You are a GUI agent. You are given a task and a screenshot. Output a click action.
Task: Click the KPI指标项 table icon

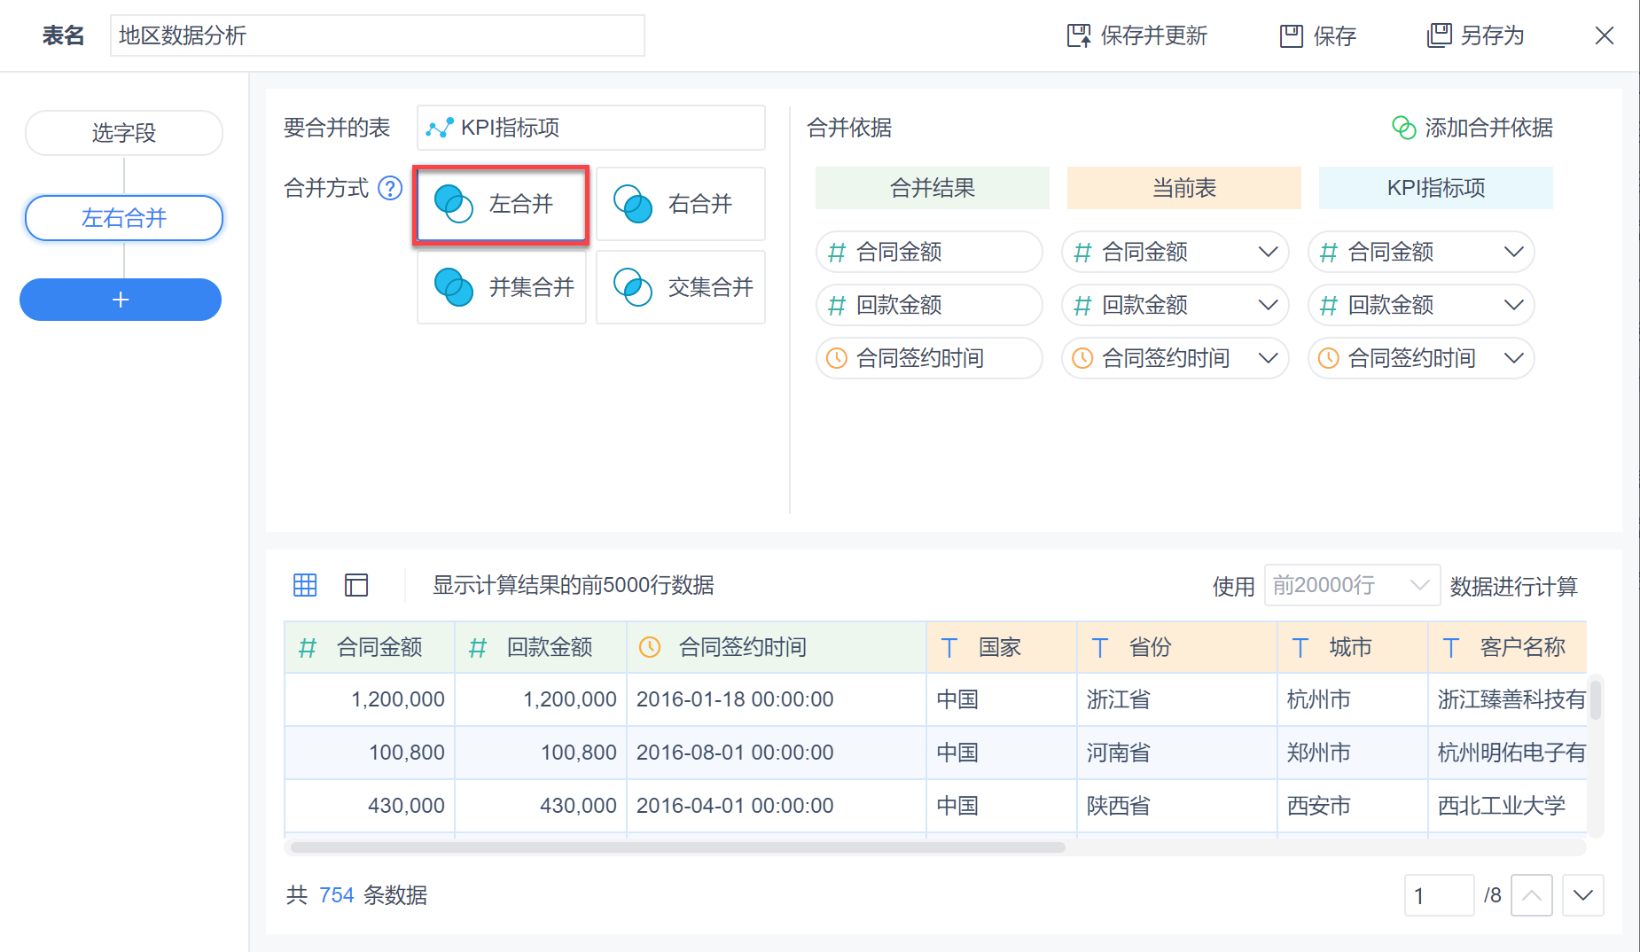click(440, 128)
